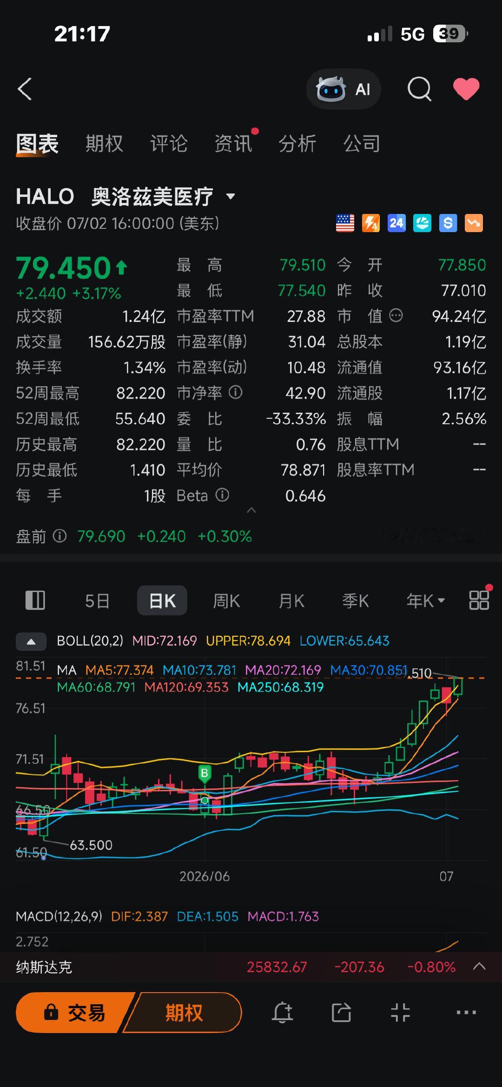This screenshot has width=502, height=1087.
Task: Tap the MACD(12,26,9) indicator label
Action: (59, 916)
